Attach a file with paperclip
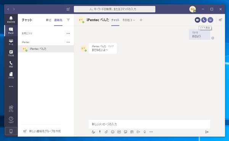The image size is (229, 141). (106, 132)
